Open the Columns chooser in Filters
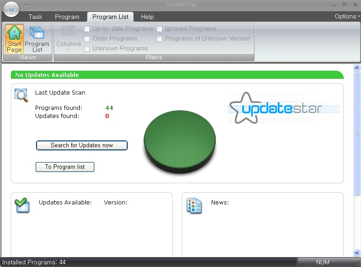361x267 pixels. pos(69,38)
